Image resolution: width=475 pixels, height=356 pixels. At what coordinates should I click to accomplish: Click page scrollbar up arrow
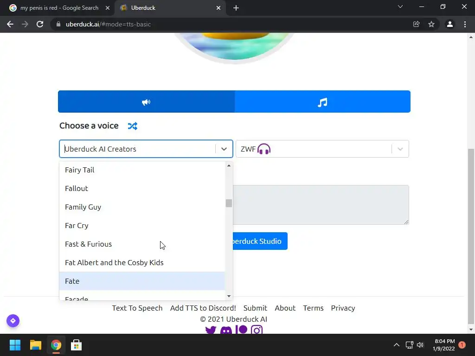pyautogui.click(x=471, y=37)
